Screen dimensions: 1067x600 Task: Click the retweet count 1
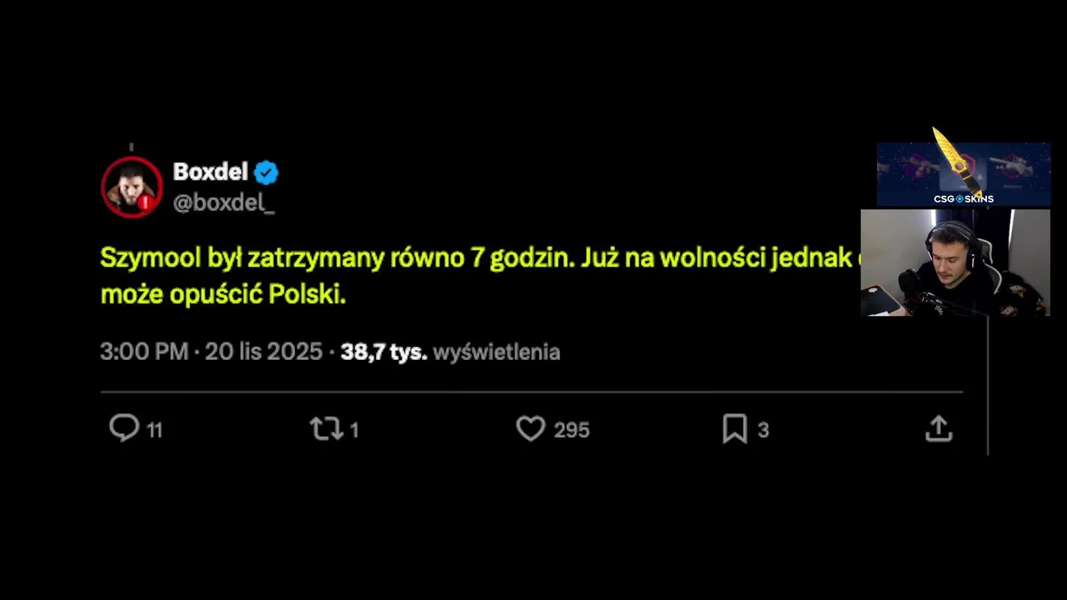click(x=354, y=430)
